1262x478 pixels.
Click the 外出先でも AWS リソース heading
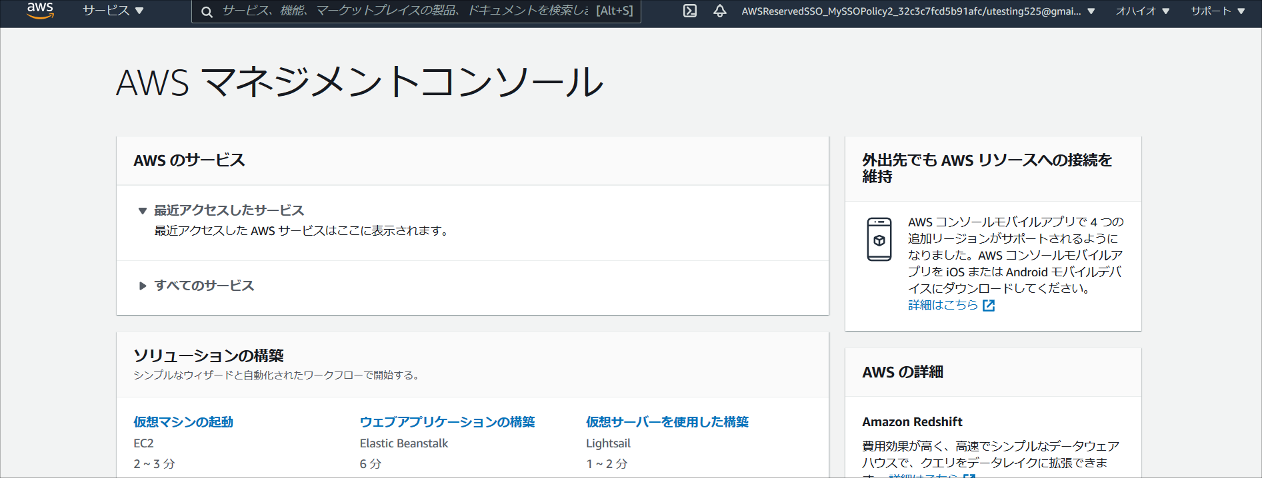987,168
